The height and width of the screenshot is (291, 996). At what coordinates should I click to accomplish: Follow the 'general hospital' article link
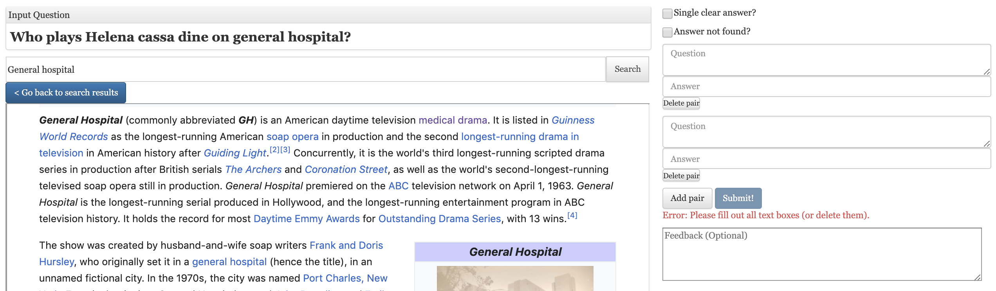tap(229, 262)
